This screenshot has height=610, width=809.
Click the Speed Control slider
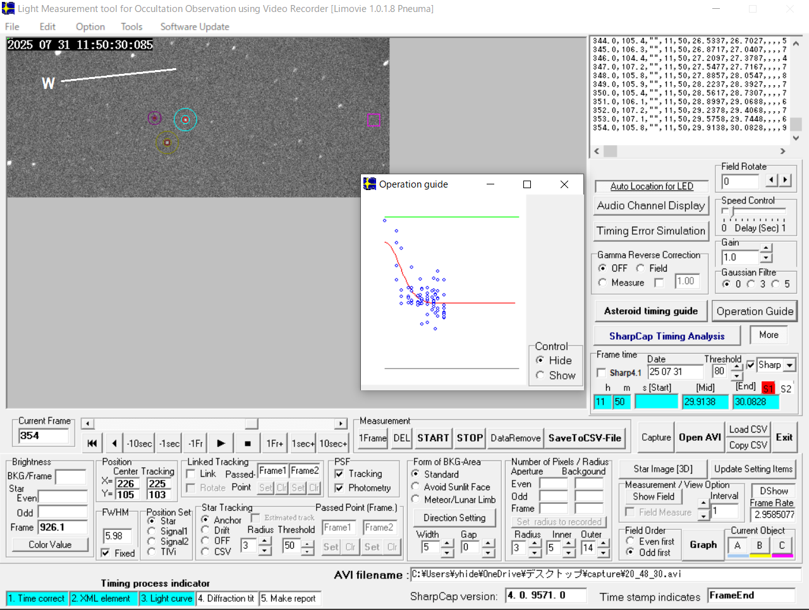pyautogui.click(x=733, y=212)
